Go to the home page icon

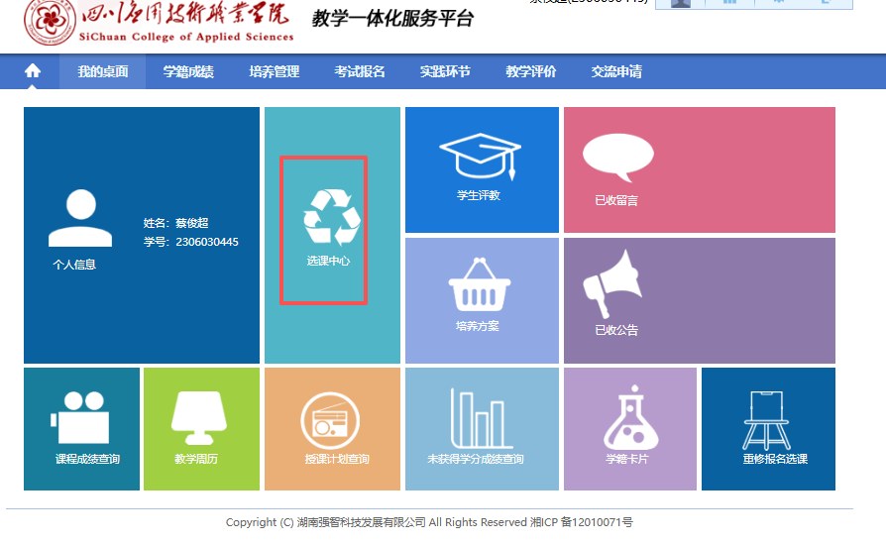33,71
